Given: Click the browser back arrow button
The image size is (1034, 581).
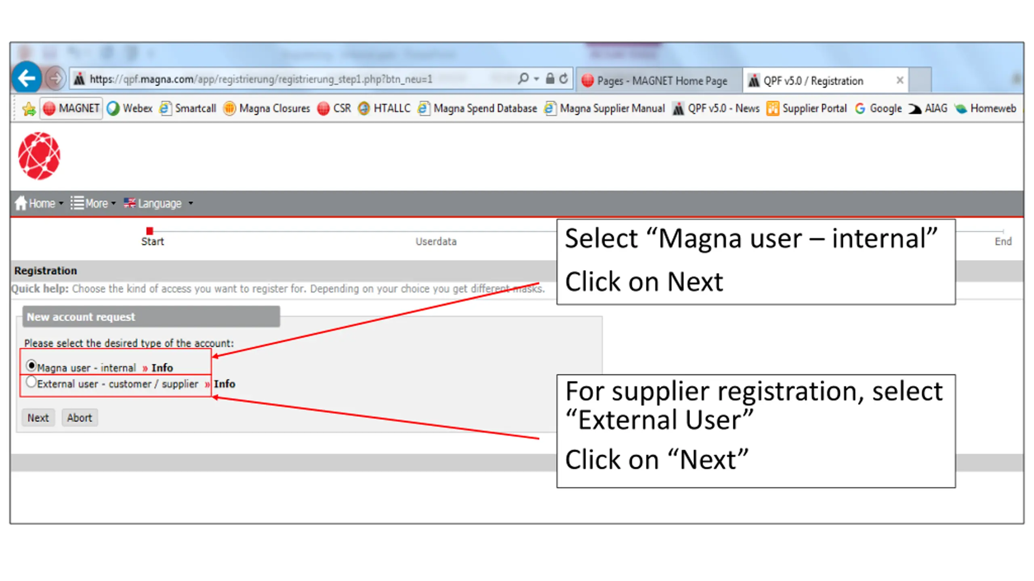Looking at the screenshot, I should (27, 78).
